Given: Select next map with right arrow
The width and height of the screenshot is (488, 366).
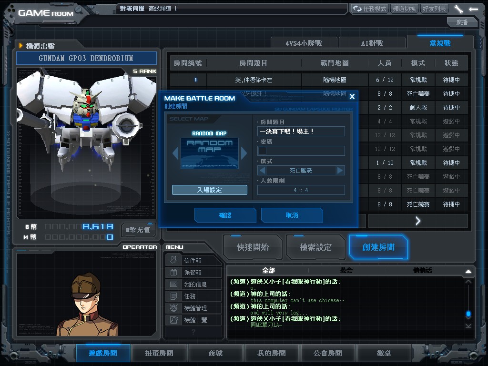Looking at the screenshot, I should point(244,153).
